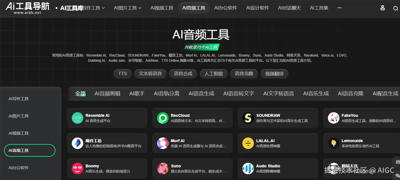This screenshot has width=400, height=180.
Task: Open the LALAL.AI card title
Action: coord(266,141)
